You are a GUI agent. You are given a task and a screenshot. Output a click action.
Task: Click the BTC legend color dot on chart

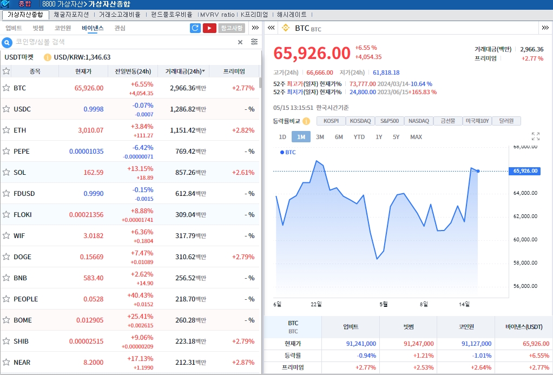(282, 153)
